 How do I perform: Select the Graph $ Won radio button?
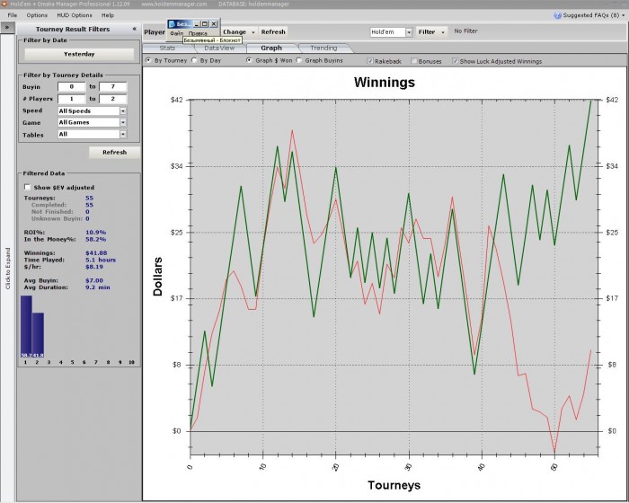(x=249, y=60)
